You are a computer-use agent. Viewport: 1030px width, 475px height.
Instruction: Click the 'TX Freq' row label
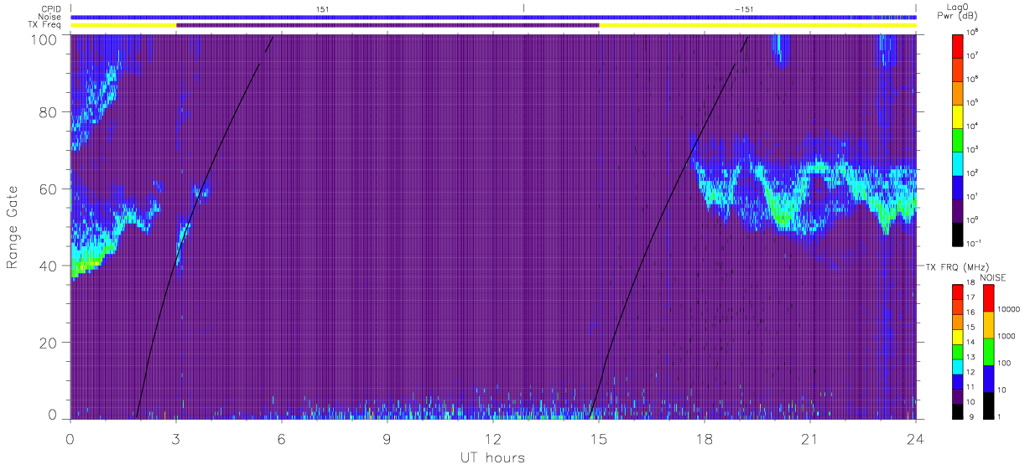pyautogui.click(x=43, y=25)
